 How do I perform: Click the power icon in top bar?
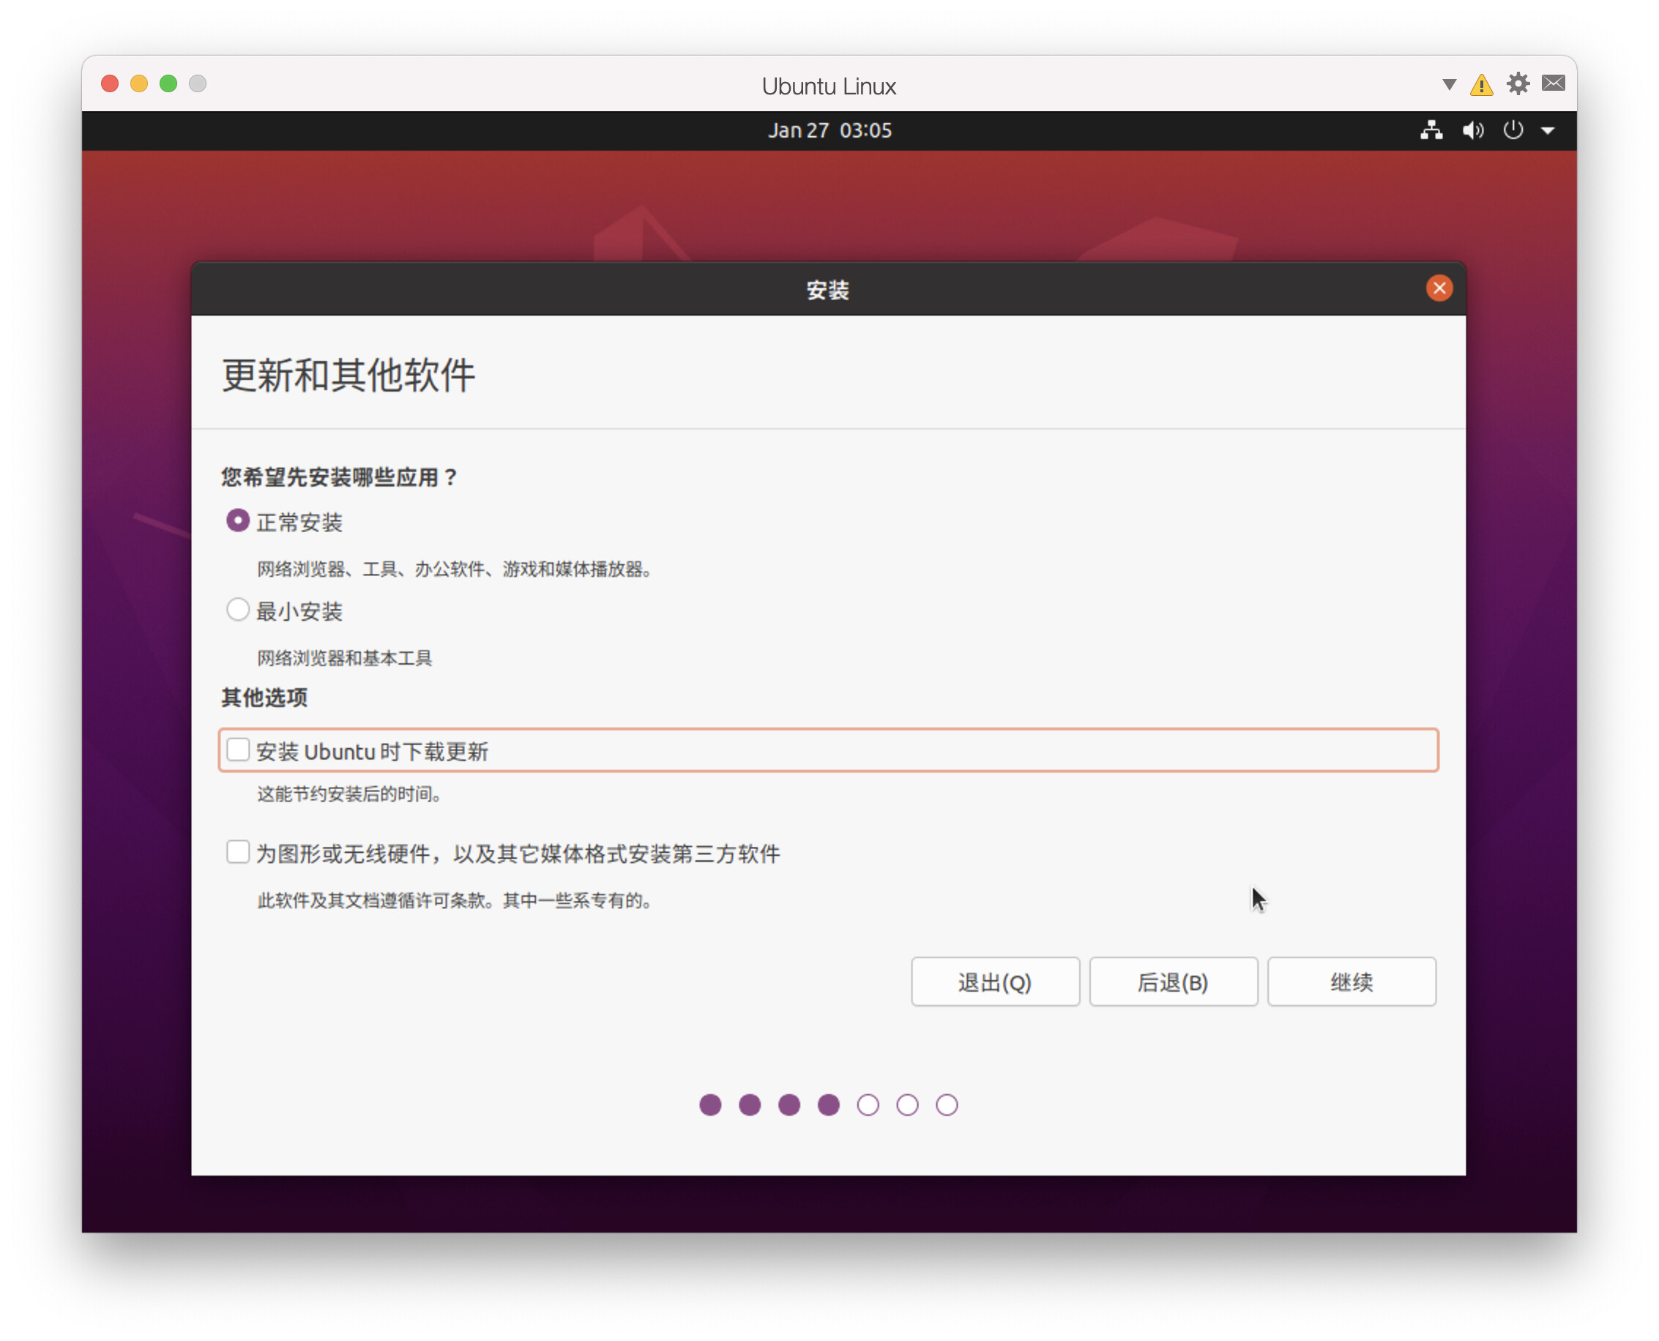[x=1513, y=130]
